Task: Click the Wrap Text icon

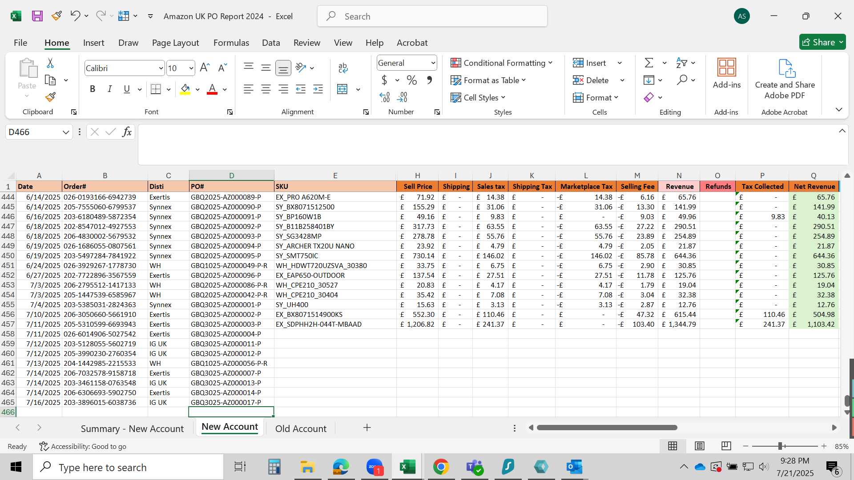Action: pyautogui.click(x=343, y=68)
